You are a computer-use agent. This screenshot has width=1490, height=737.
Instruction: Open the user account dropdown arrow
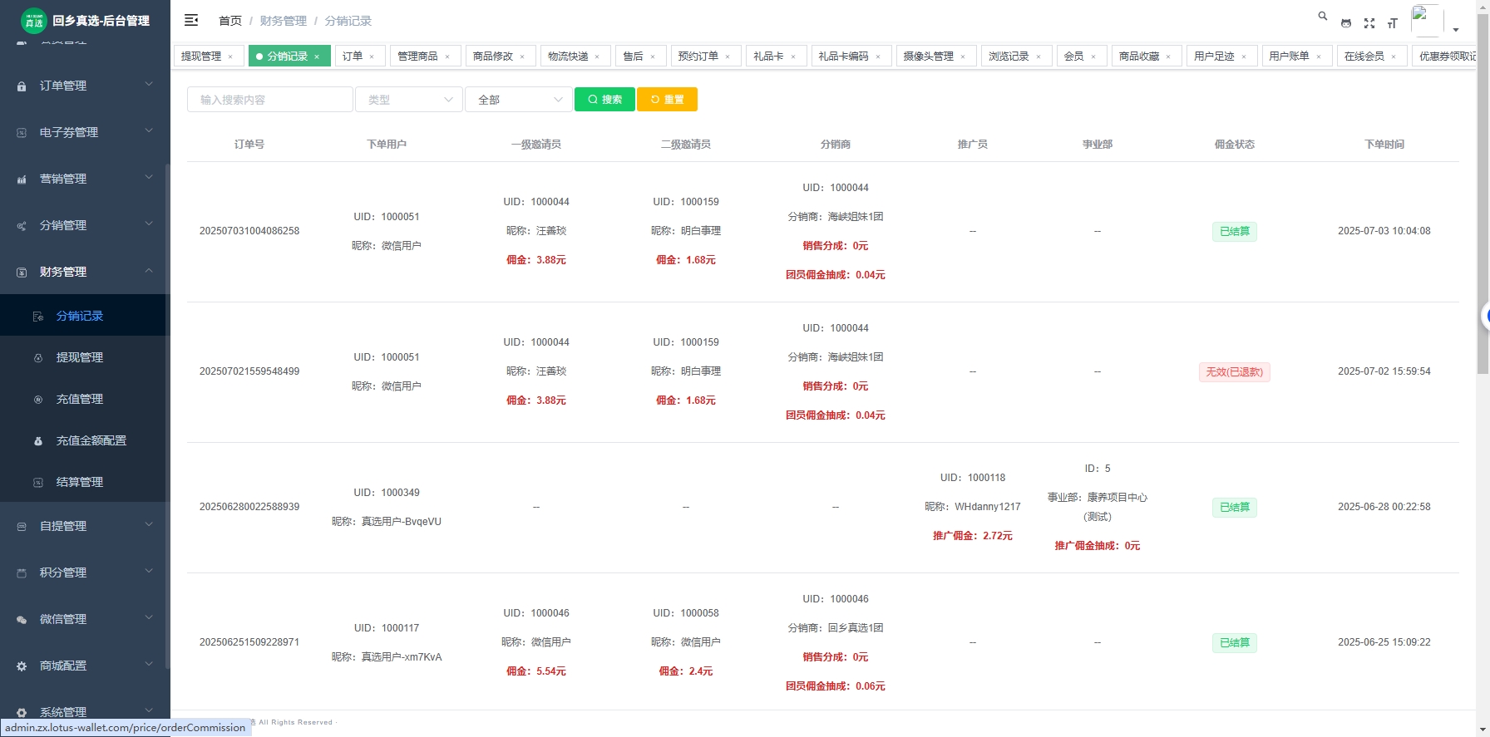(1456, 29)
